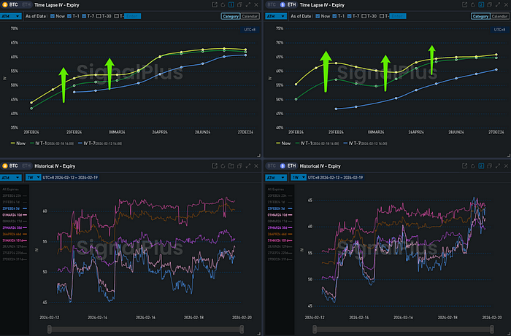The height and width of the screenshot is (336, 511).
Task: Select Calendar view in ETH Time Lapse panel
Action: [498, 15]
